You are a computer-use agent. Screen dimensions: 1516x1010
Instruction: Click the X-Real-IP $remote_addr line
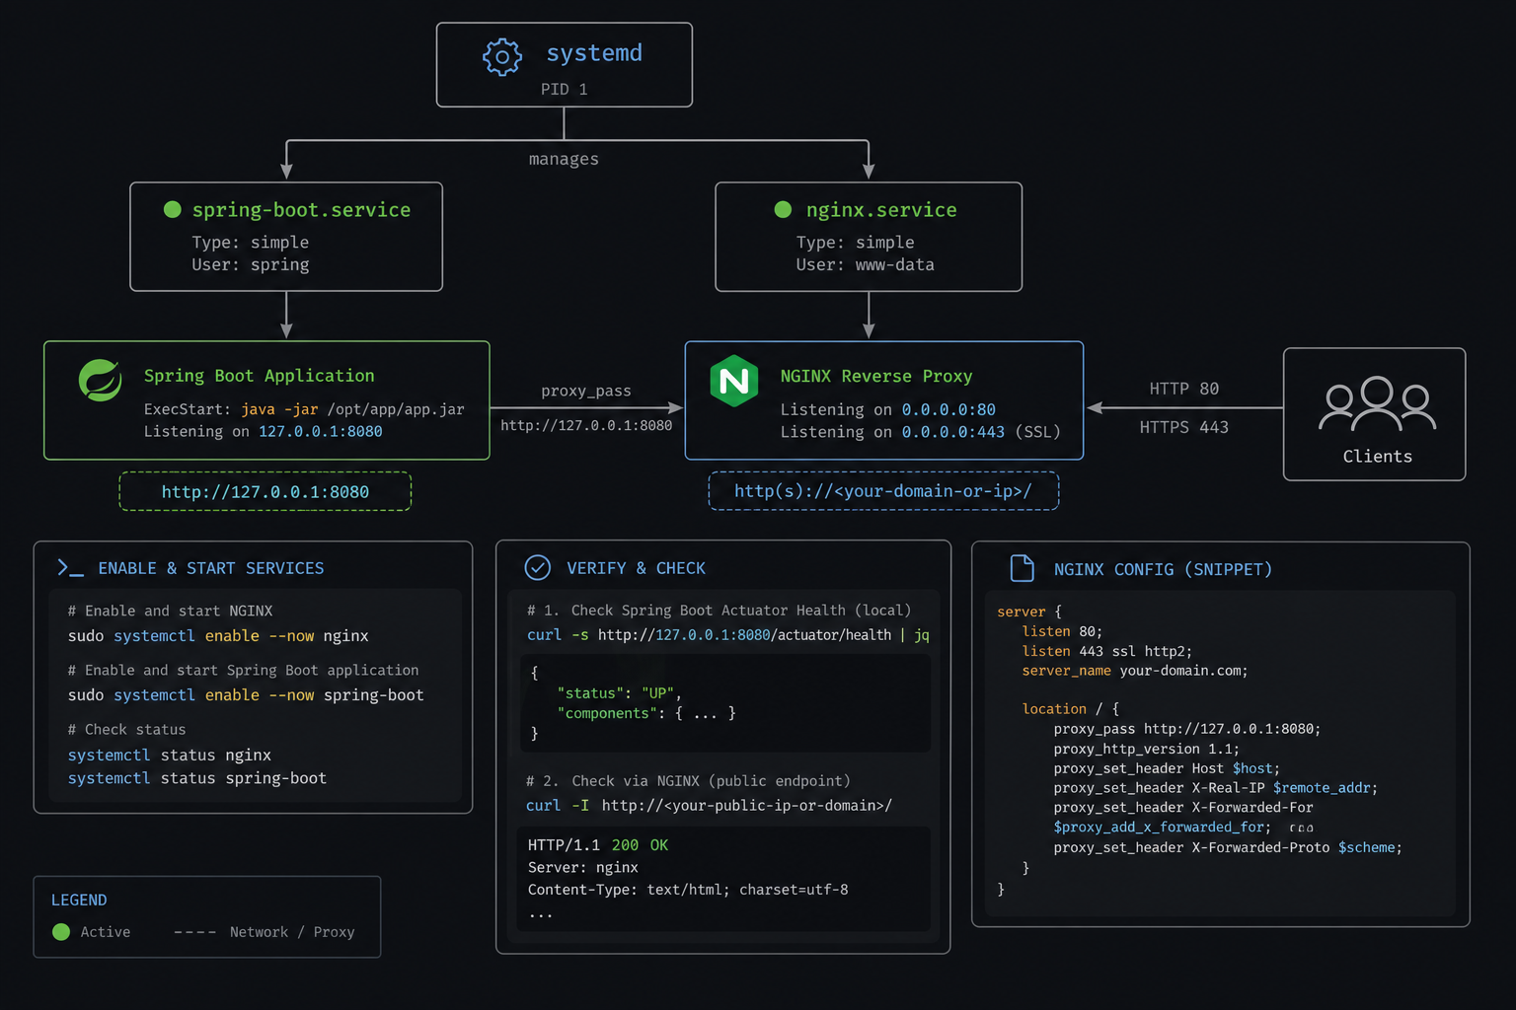coord(1215,788)
